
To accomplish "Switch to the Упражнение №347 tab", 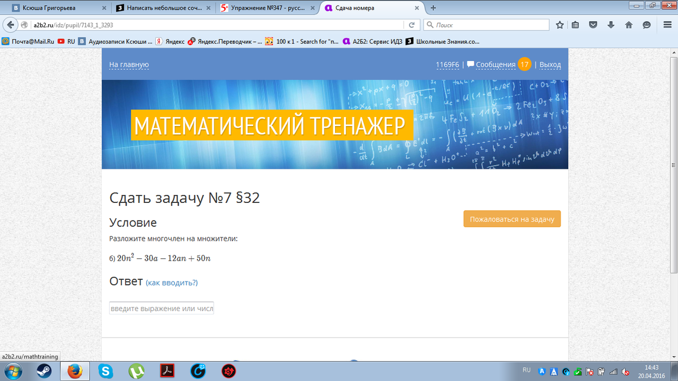I will coord(267,8).
